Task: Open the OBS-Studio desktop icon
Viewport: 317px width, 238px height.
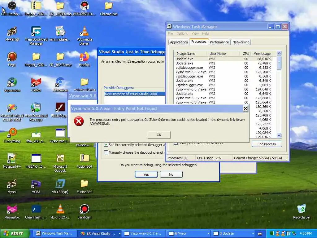Action: tap(12, 8)
